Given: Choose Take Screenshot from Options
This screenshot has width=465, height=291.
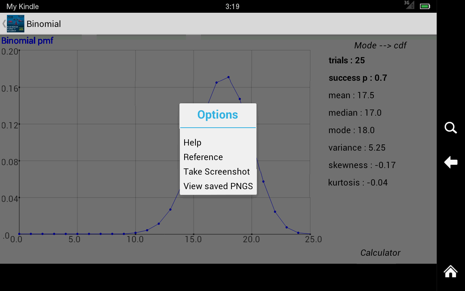Looking at the screenshot, I should [217, 171].
